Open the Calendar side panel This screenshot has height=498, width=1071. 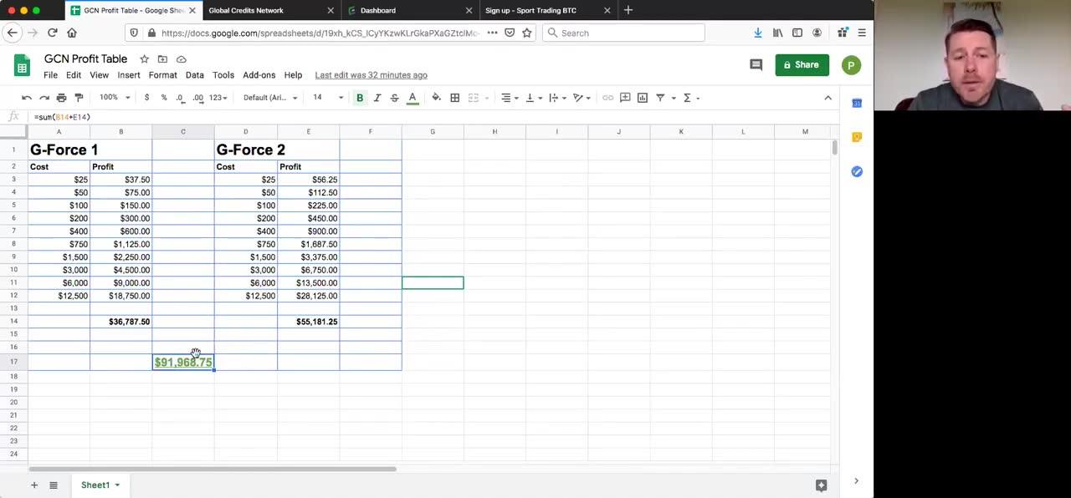pyautogui.click(x=857, y=103)
